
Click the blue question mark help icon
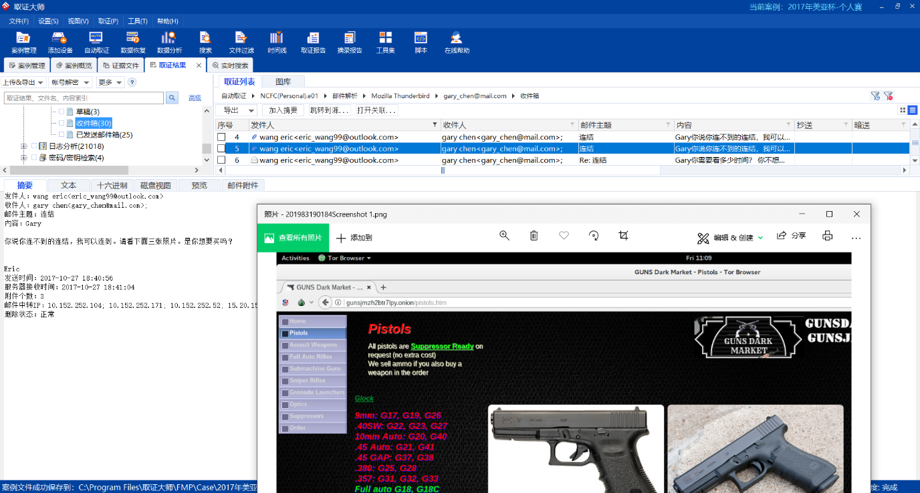point(132,82)
